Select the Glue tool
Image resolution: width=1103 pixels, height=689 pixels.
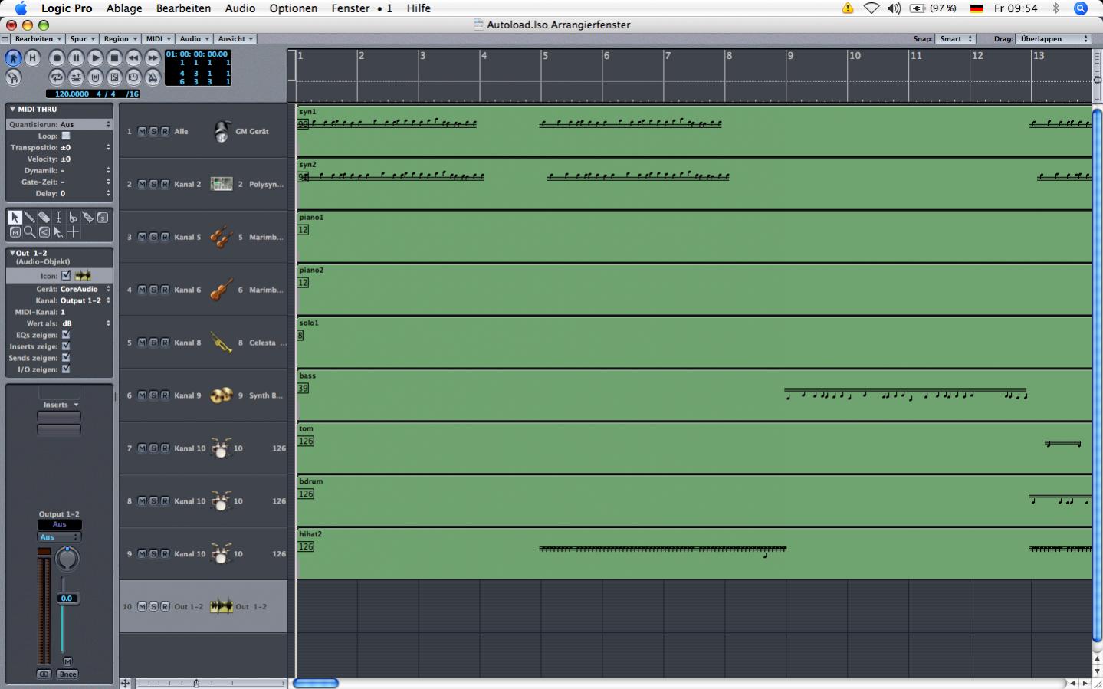point(88,218)
